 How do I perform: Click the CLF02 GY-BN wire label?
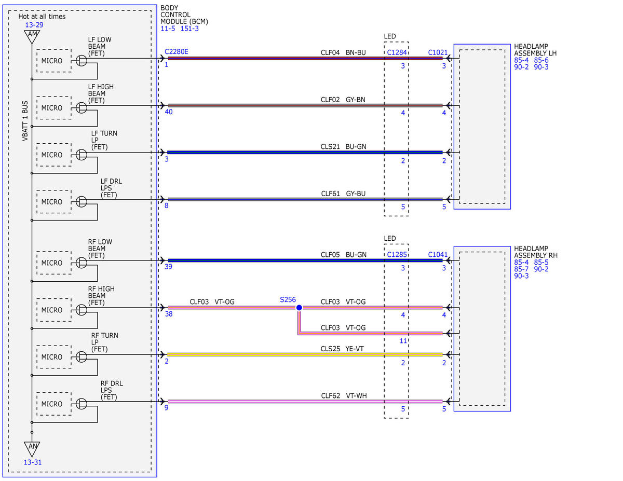[x=343, y=99]
